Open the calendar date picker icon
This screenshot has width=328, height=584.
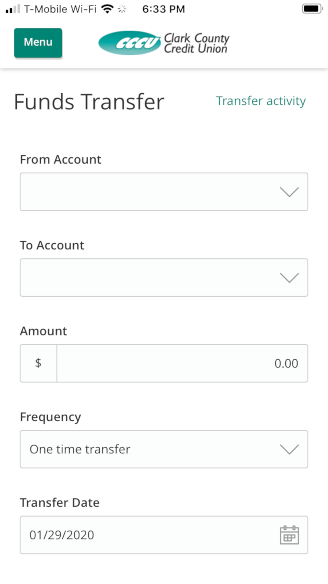click(x=289, y=535)
